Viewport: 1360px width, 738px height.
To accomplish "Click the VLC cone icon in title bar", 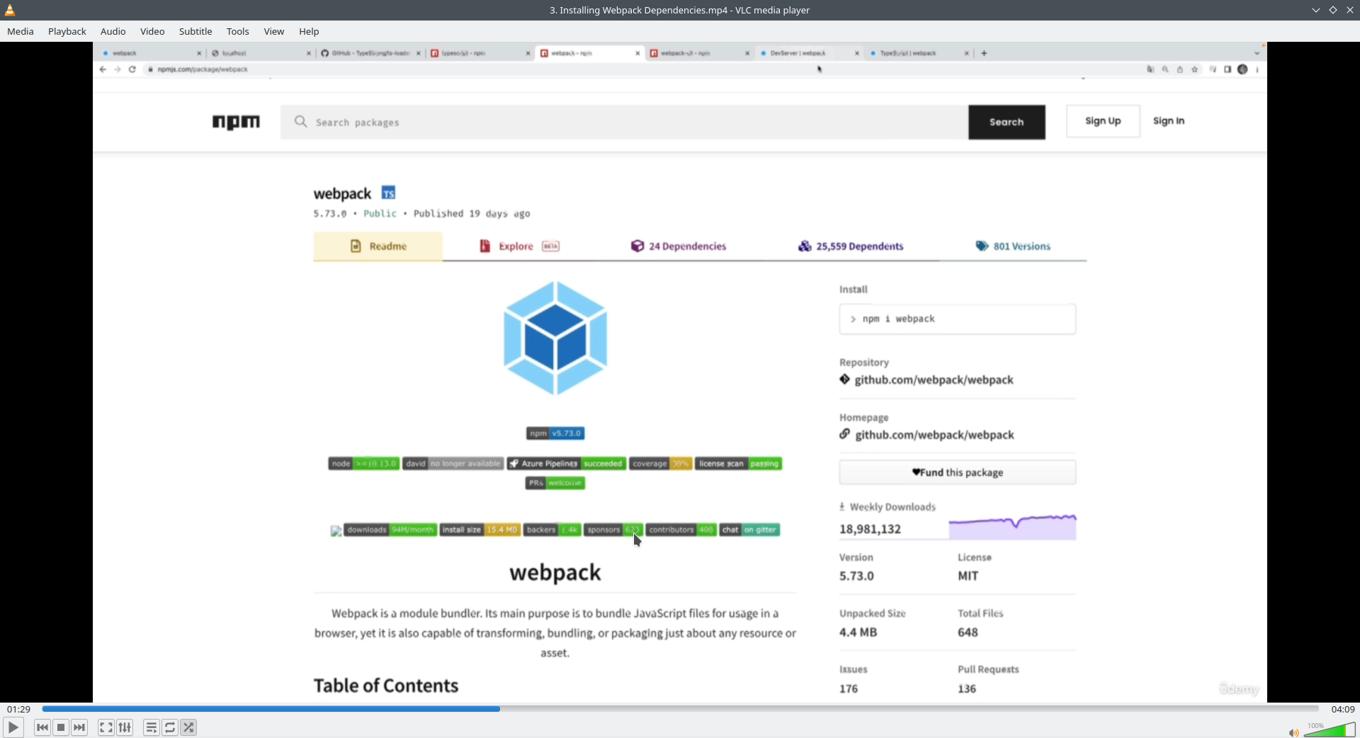I will (10, 10).
